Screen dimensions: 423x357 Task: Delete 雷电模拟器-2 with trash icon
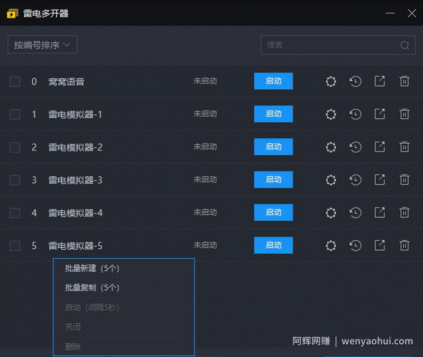pyautogui.click(x=404, y=147)
